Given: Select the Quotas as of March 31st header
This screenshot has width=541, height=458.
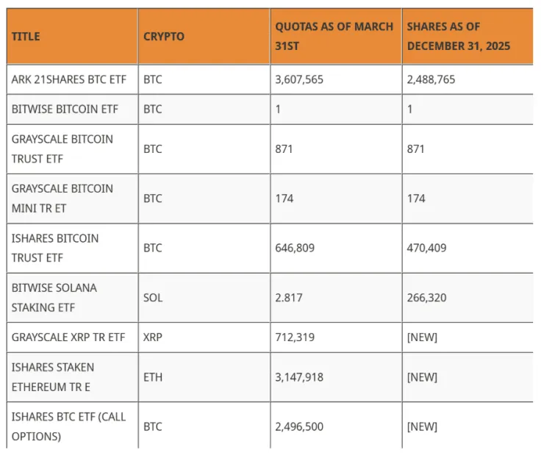Looking at the screenshot, I should pyautogui.click(x=336, y=36).
